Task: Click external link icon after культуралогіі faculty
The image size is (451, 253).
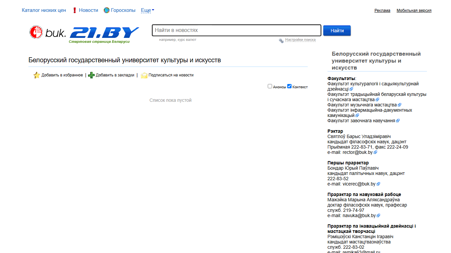Action: (351, 89)
